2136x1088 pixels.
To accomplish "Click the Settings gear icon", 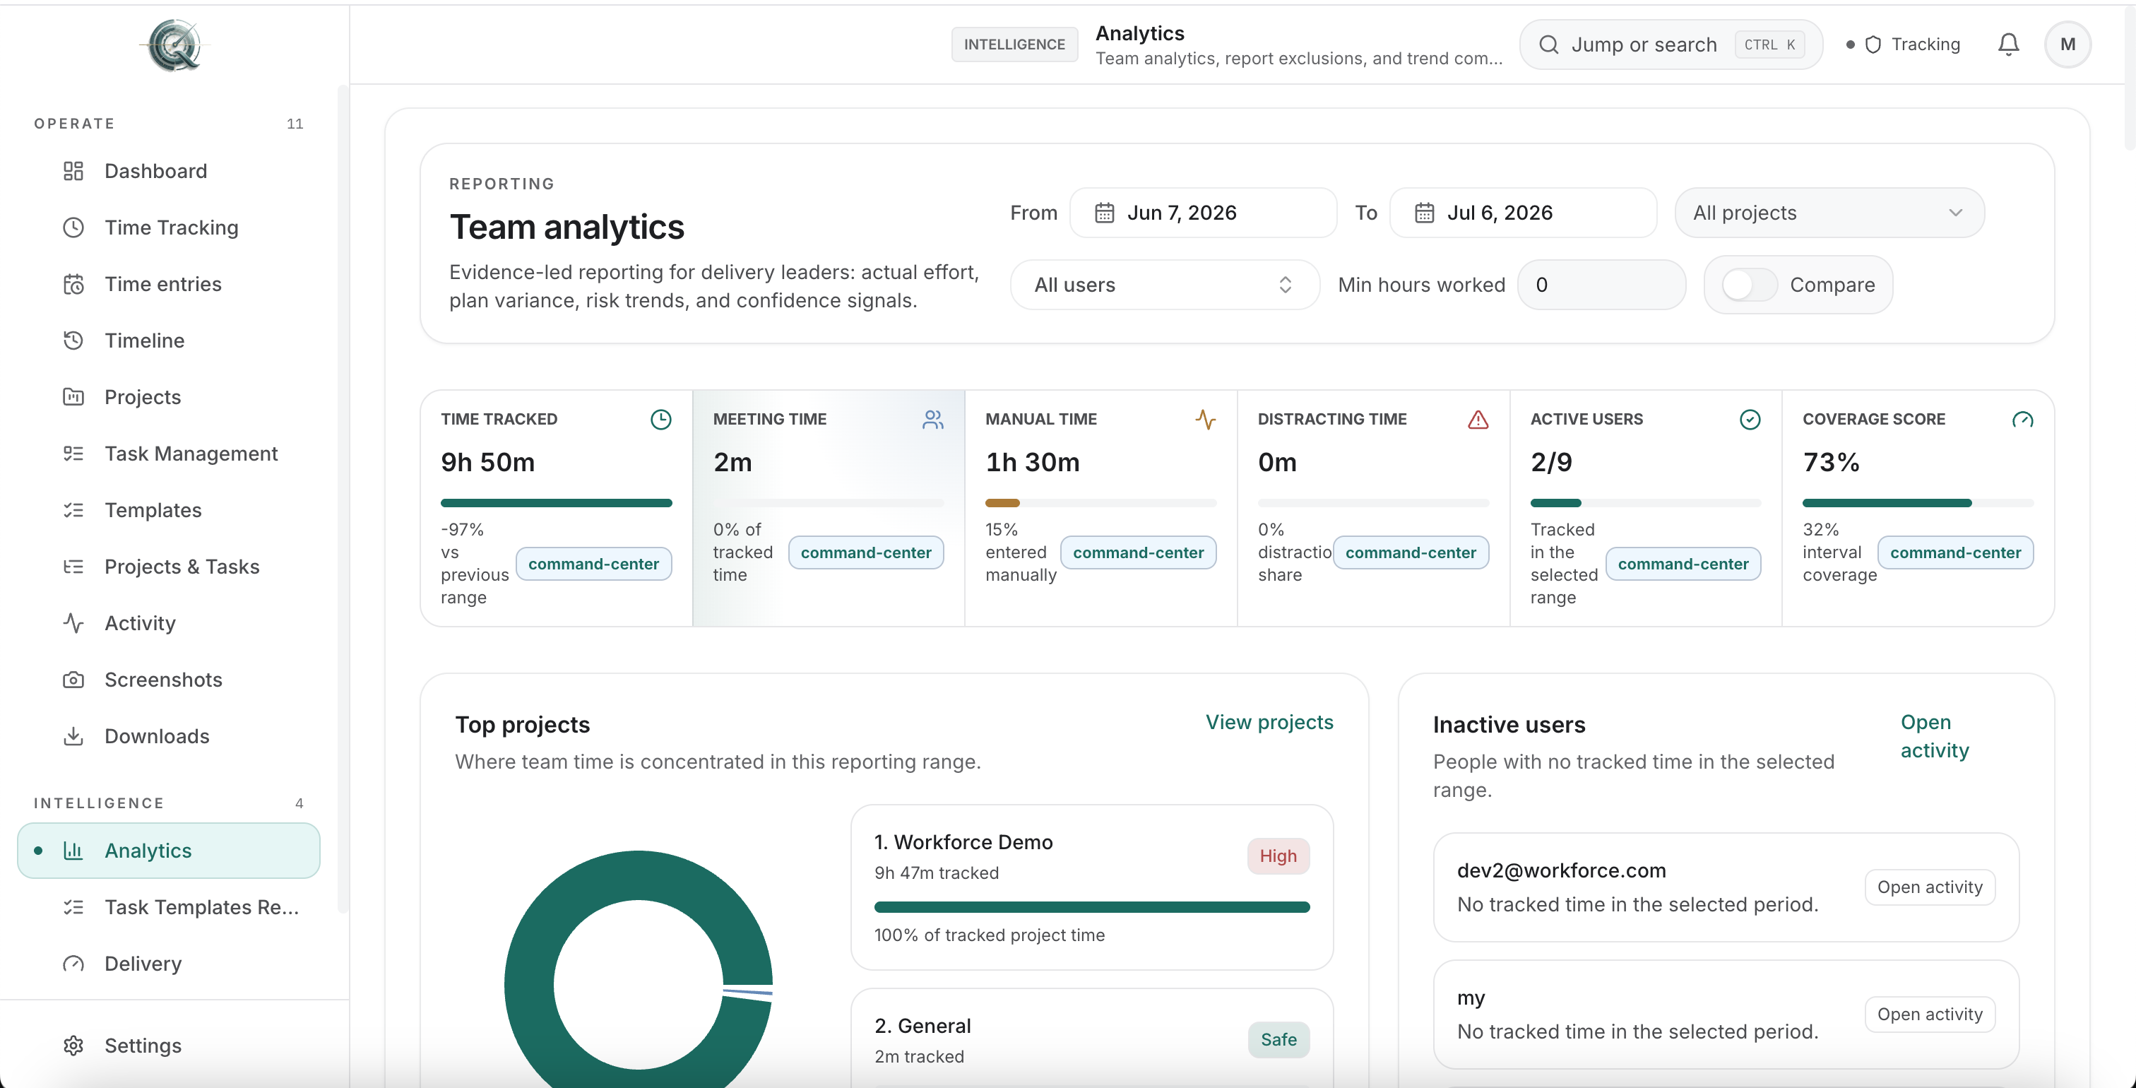I will [73, 1045].
